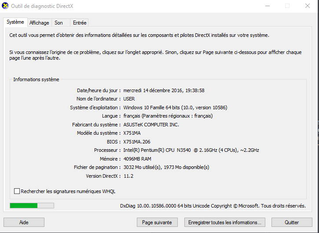Open the Son tab
Image resolution: width=319 pixels, height=233 pixels.
pos(61,23)
